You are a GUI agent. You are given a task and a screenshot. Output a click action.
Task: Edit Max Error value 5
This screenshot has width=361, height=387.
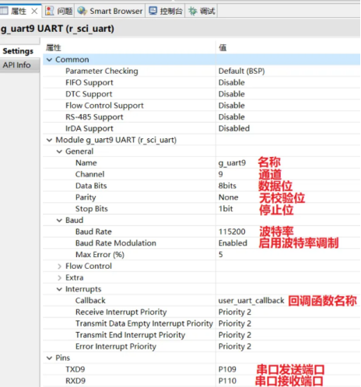[x=221, y=254]
